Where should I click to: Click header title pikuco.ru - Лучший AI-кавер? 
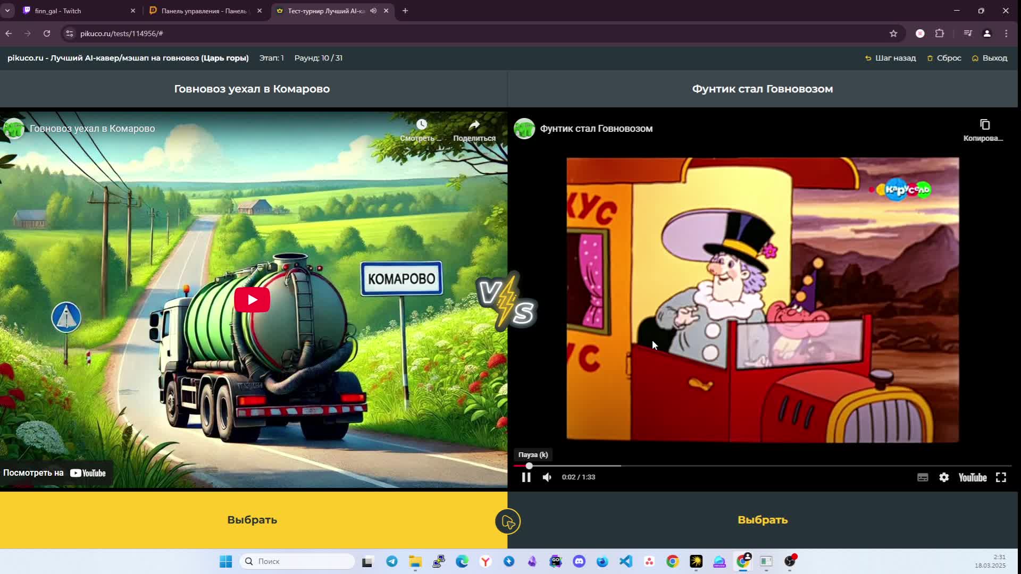[128, 58]
